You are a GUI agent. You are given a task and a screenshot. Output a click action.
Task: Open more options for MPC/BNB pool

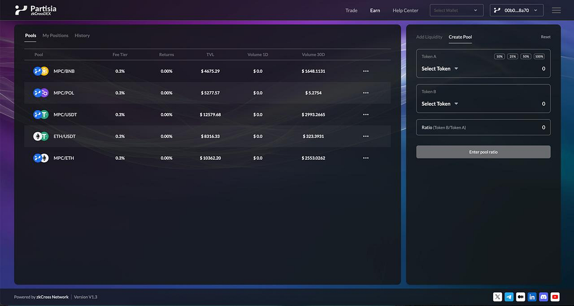[365, 71]
